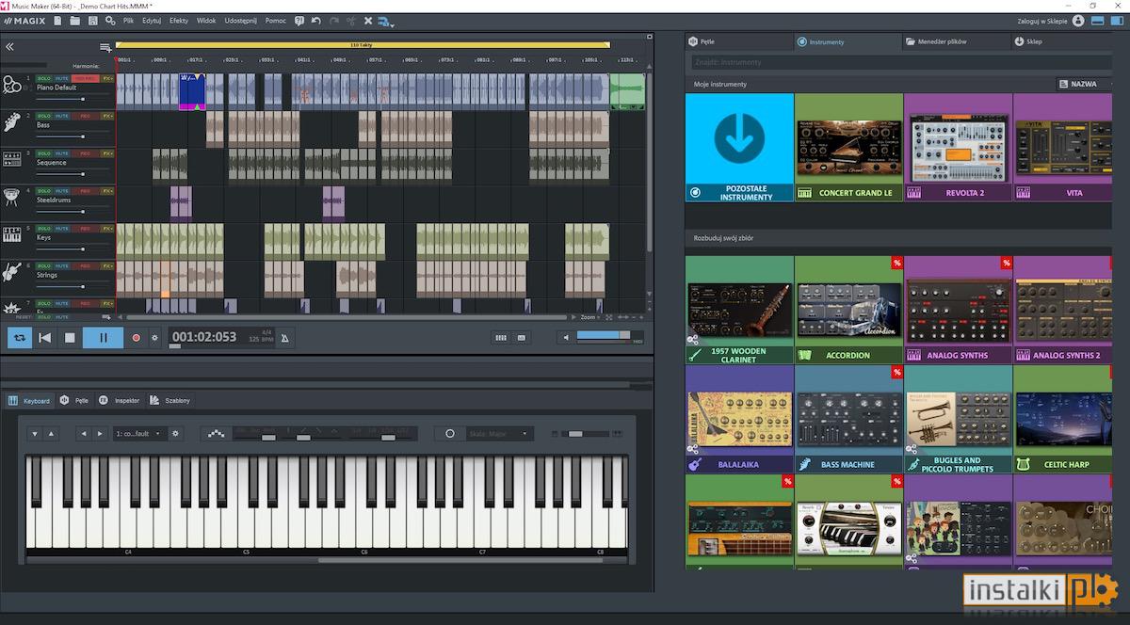Open recording settings gear next to record
Viewport: 1130px width, 625px height.
pos(155,337)
